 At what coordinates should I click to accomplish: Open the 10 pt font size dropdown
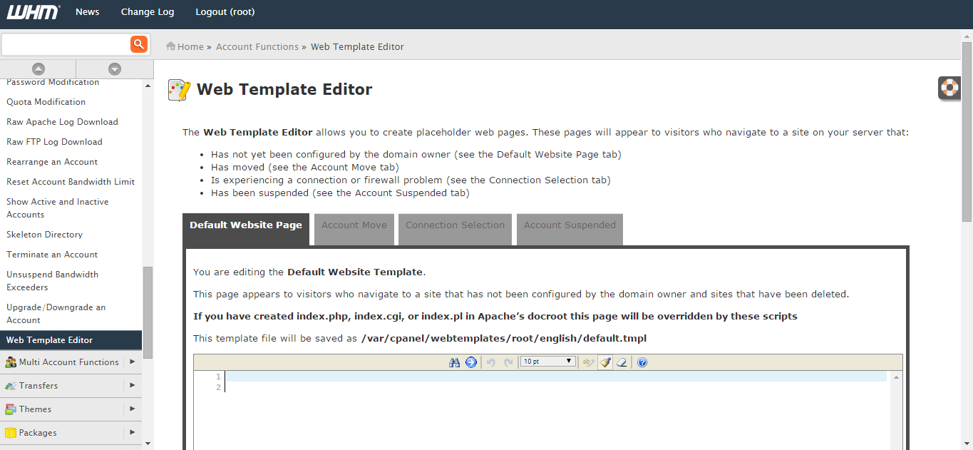[548, 362]
